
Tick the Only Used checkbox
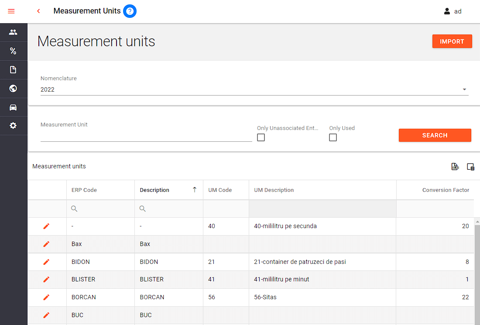tap(333, 137)
